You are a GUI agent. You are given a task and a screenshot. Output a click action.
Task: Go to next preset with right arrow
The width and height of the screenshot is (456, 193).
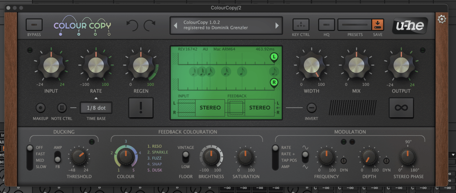277,25
